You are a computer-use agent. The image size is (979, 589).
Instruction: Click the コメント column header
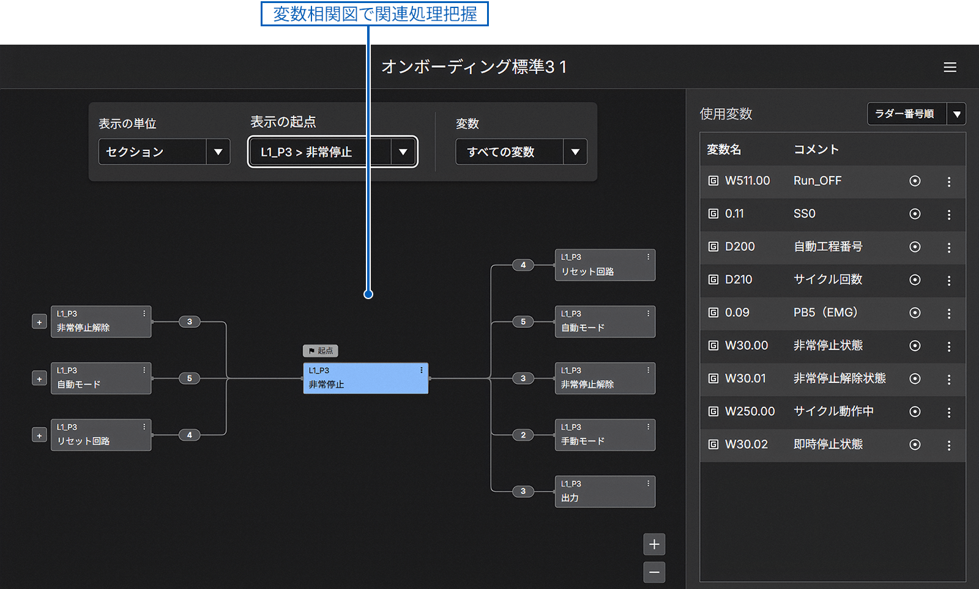pyautogui.click(x=816, y=150)
